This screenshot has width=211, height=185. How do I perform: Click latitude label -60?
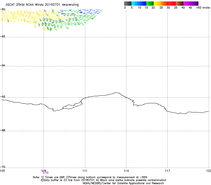tap(3, 9)
